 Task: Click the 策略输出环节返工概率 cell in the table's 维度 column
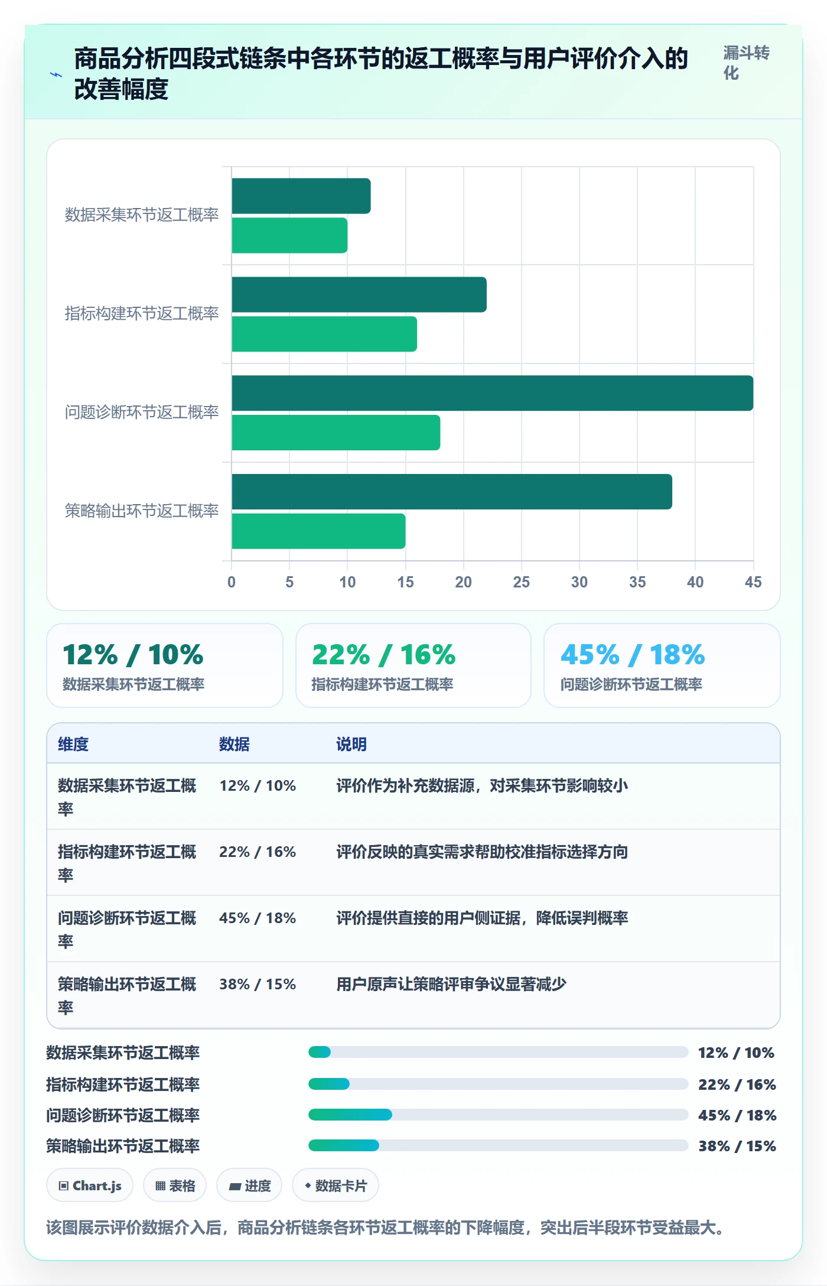(x=127, y=995)
